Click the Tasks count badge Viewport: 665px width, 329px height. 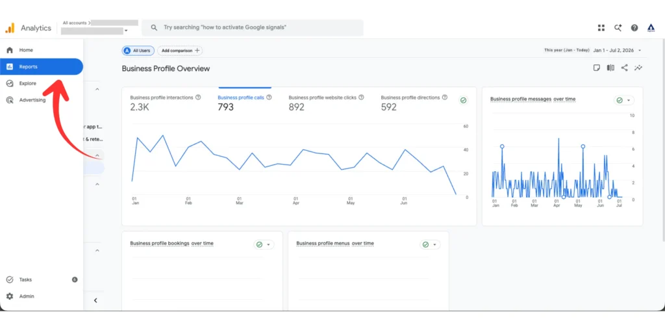pyautogui.click(x=75, y=280)
